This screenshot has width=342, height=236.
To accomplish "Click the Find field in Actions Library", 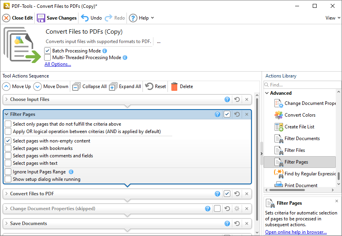I will [x=302, y=85].
